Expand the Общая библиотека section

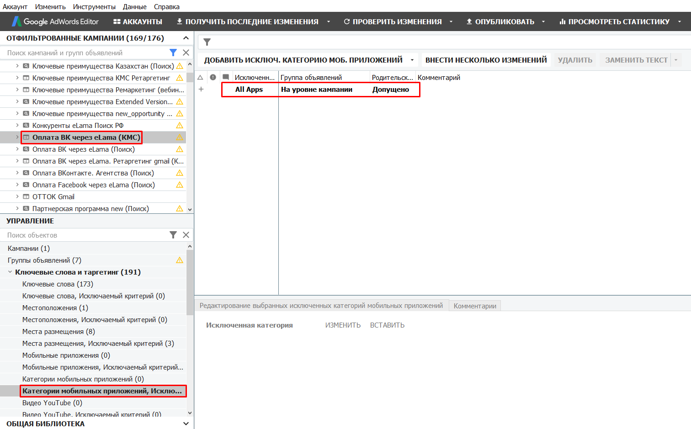pyautogui.click(x=186, y=424)
